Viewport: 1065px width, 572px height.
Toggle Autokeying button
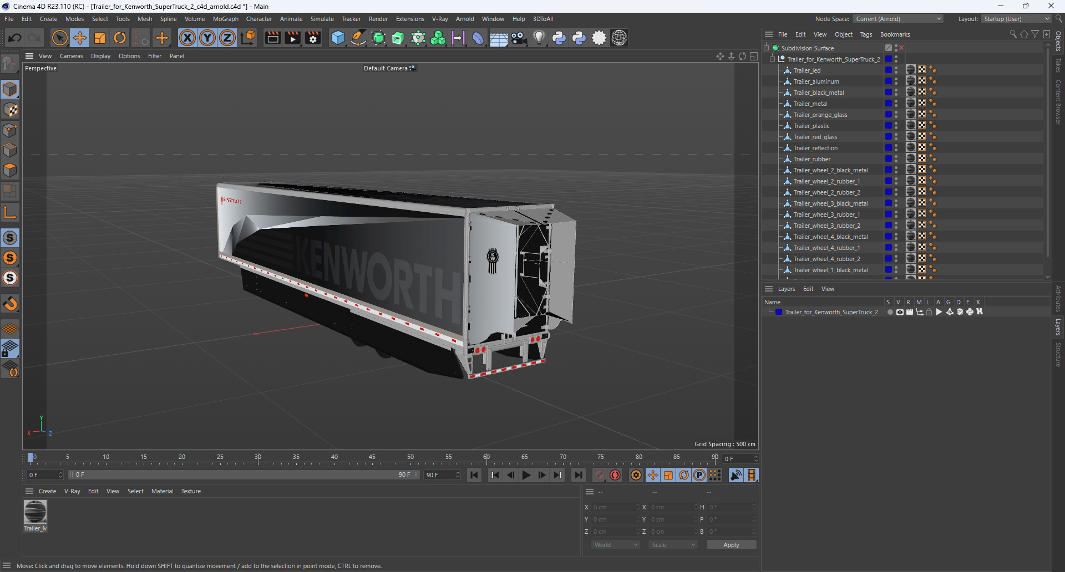click(x=615, y=475)
